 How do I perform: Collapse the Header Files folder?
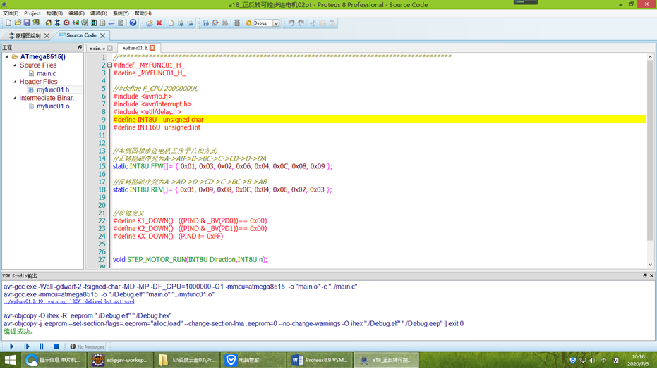point(15,82)
